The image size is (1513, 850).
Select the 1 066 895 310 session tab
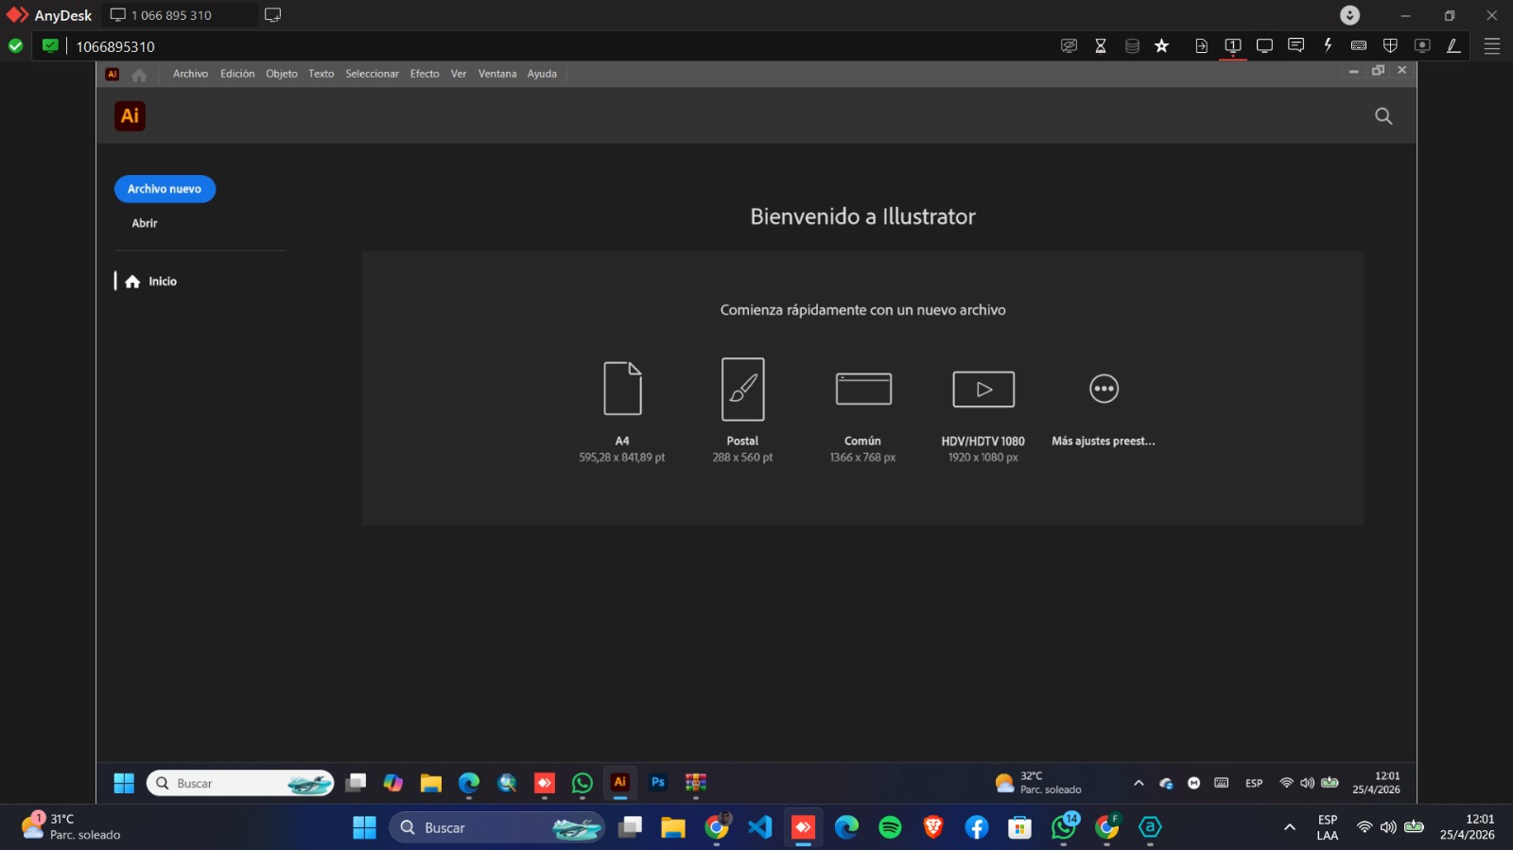click(178, 15)
